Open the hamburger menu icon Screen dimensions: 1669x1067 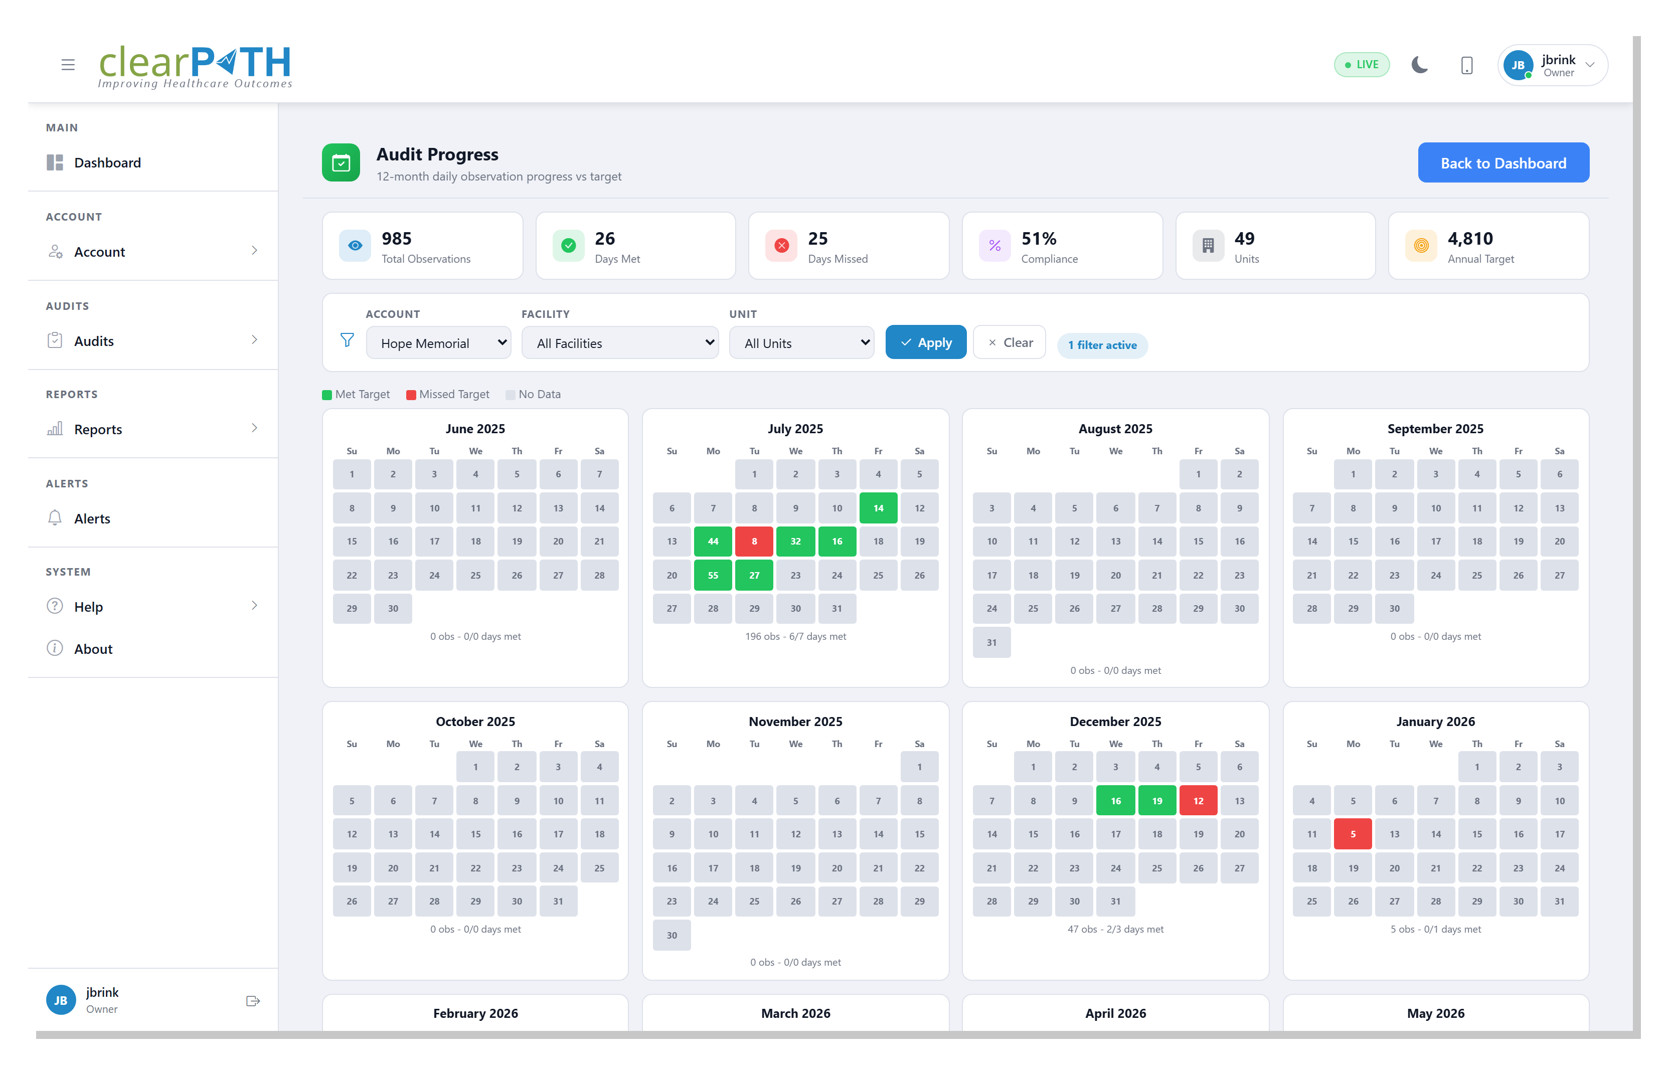click(x=68, y=65)
